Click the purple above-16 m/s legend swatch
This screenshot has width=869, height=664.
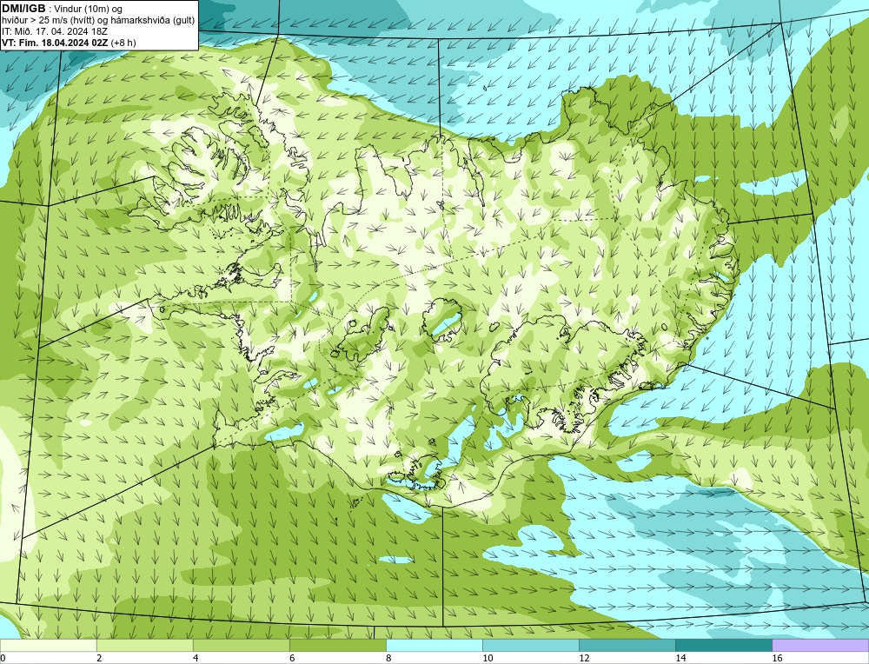820,645
